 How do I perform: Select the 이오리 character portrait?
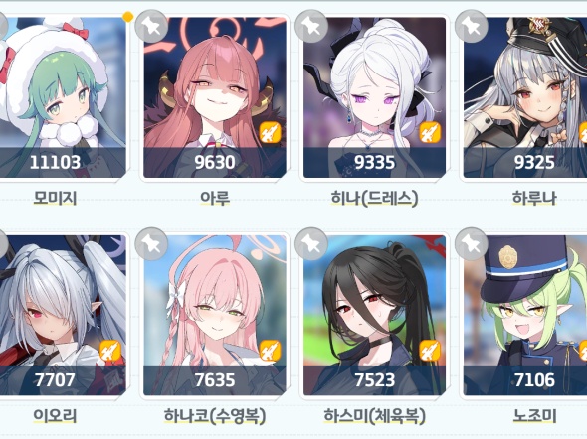click(x=62, y=315)
